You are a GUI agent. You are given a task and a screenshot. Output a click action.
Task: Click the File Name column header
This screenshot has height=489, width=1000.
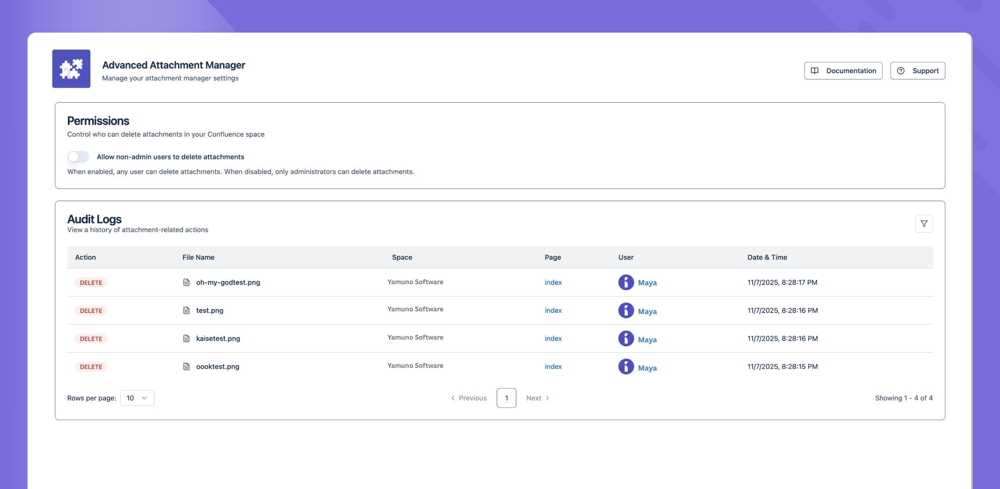pos(198,257)
